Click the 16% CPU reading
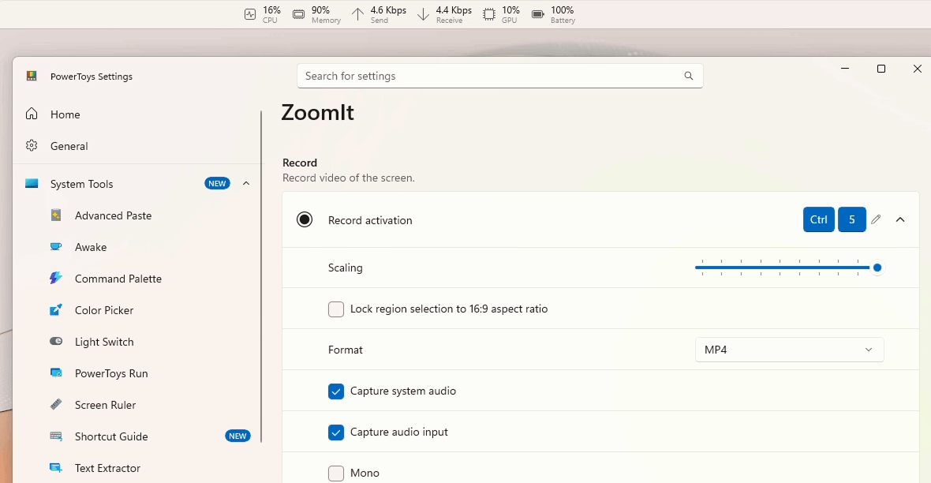Viewport: 931px width, 483px height. tap(272, 10)
